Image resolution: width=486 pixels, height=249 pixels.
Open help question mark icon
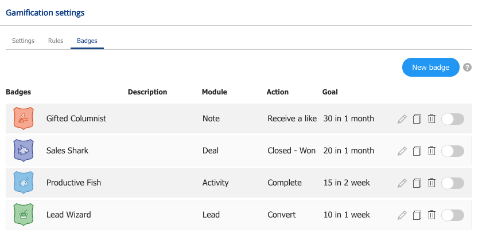(467, 68)
